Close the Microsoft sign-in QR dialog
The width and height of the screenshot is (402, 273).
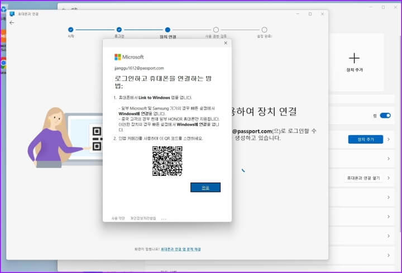pos(226,43)
